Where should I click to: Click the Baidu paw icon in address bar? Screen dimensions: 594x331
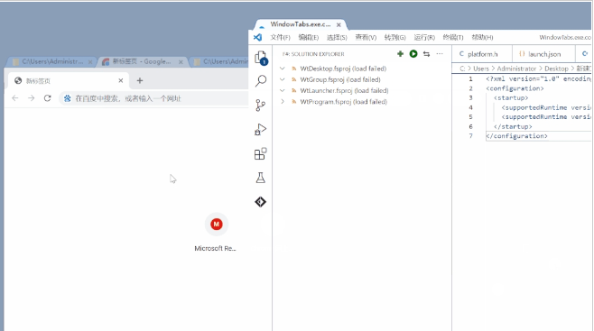68,98
